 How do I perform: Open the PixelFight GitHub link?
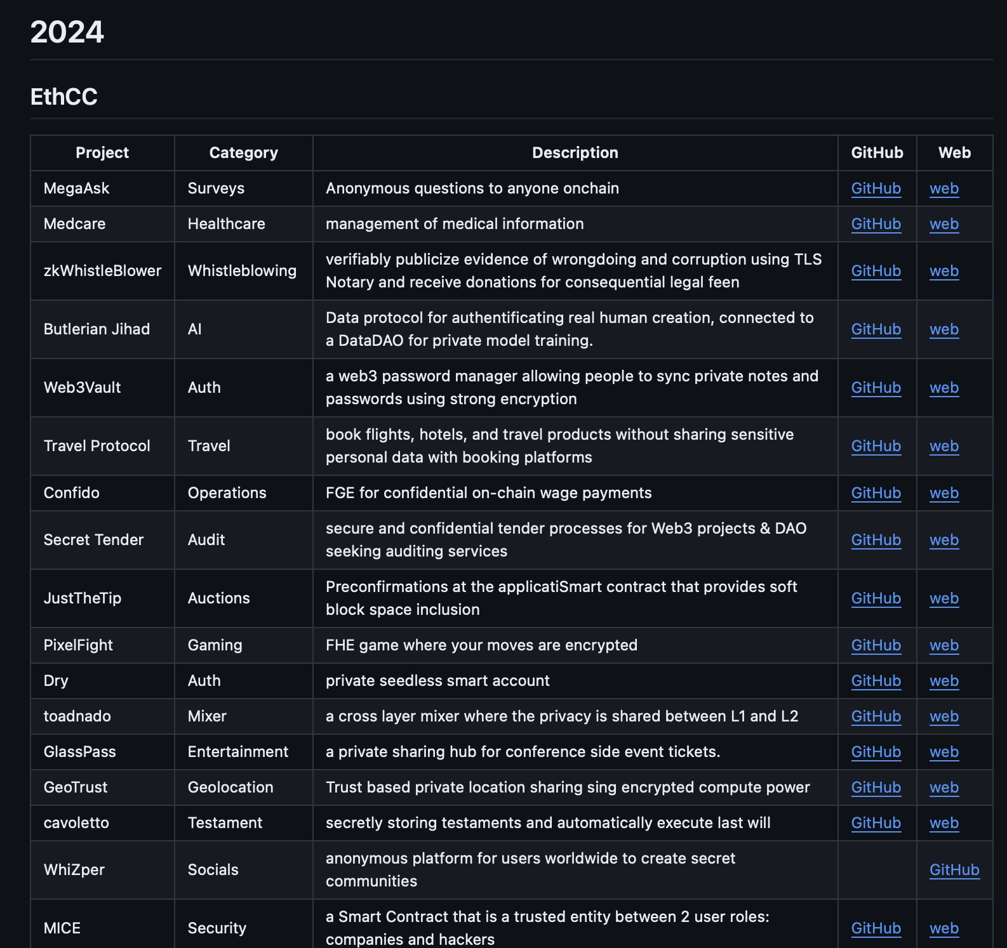point(876,645)
